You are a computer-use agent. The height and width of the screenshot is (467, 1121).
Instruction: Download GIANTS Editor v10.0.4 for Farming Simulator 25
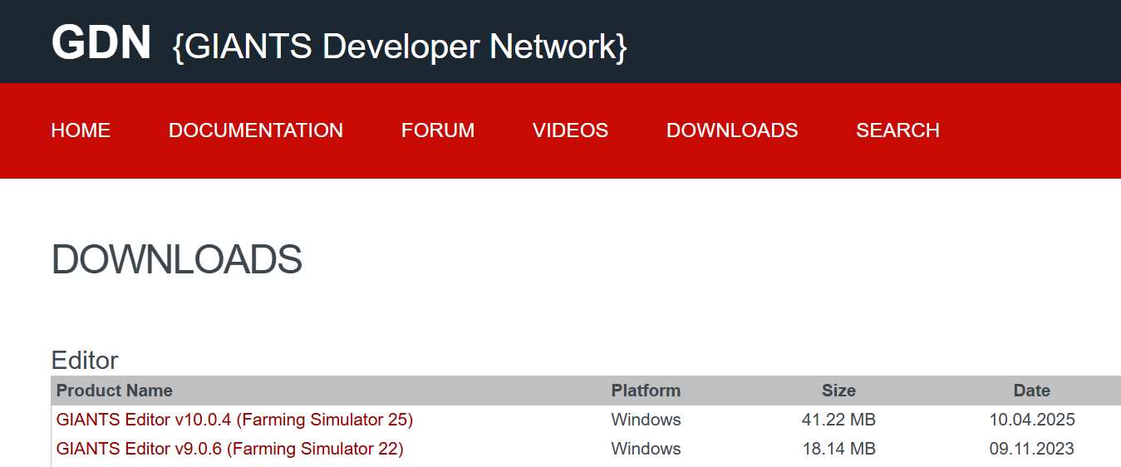pos(234,420)
